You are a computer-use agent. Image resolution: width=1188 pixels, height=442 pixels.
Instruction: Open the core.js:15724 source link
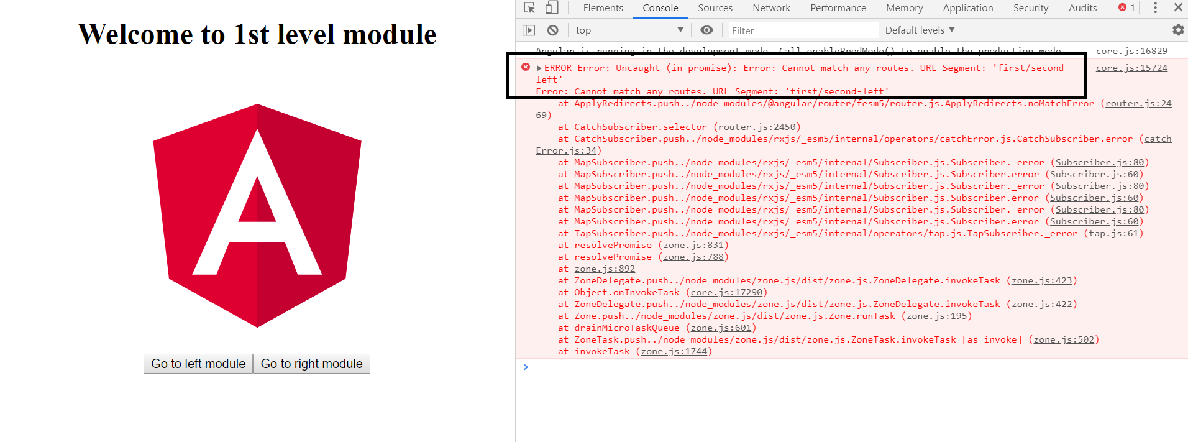1131,68
